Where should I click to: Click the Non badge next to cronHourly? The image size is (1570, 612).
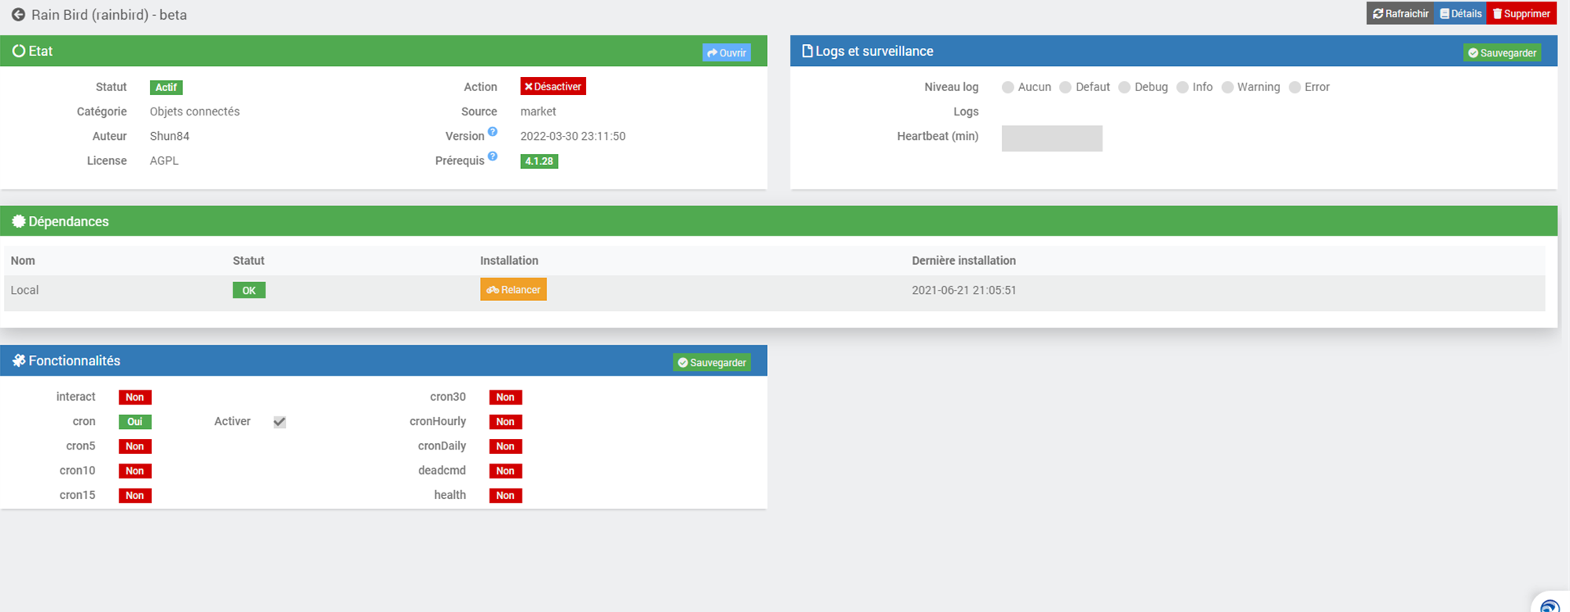[505, 422]
